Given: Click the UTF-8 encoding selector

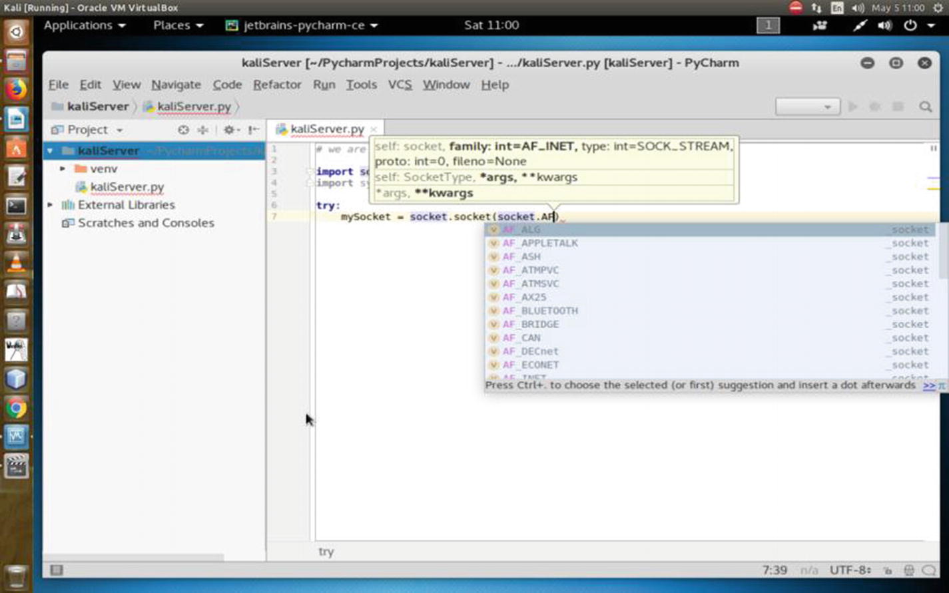Looking at the screenshot, I should click(x=850, y=570).
